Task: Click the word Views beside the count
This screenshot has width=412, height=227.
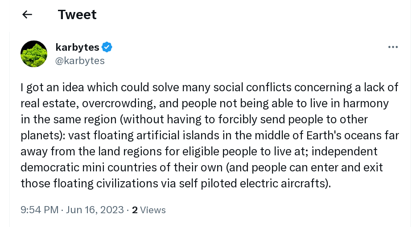Action: [x=153, y=210]
